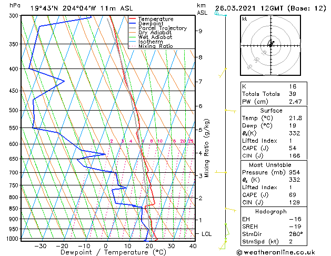Screen dimensions: 331x256
Task: Click the StmDir value 280°
Action: 296,234
